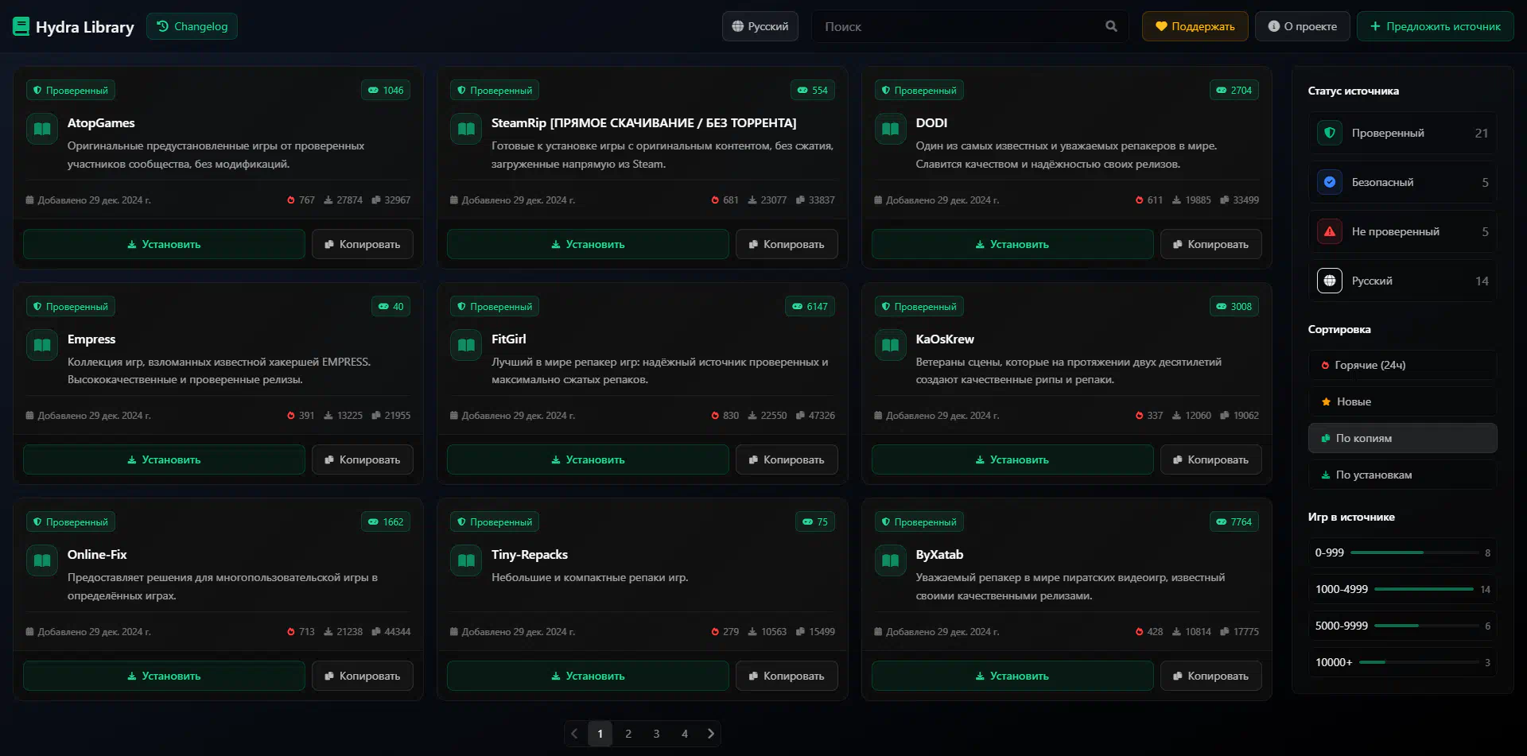Click the 7764 games badge on ByXatab
1527x756 pixels.
click(1234, 521)
